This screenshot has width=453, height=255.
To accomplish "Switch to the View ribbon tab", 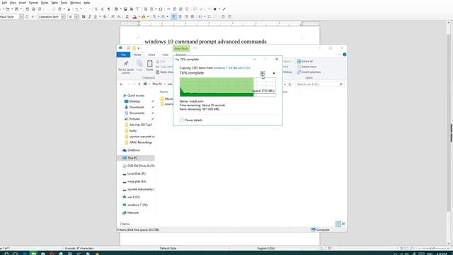I will [x=165, y=55].
